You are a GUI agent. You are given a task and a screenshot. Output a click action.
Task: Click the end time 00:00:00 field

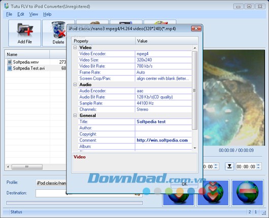246,166
